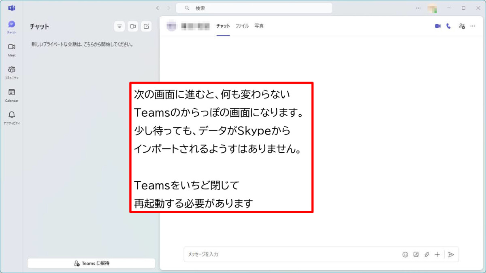Open the Activity notifications (アクティビティ)
The width and height of the screenshot is (486, 273).
tap(12, 118)
